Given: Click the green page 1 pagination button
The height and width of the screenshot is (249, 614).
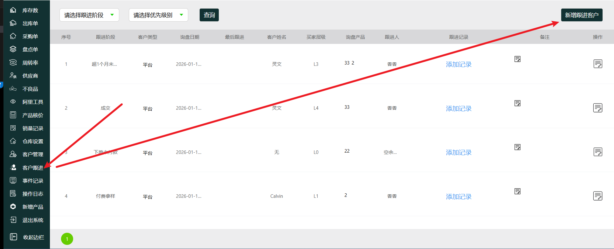Looking at the screenshot, I should click(x=67, y=239).
